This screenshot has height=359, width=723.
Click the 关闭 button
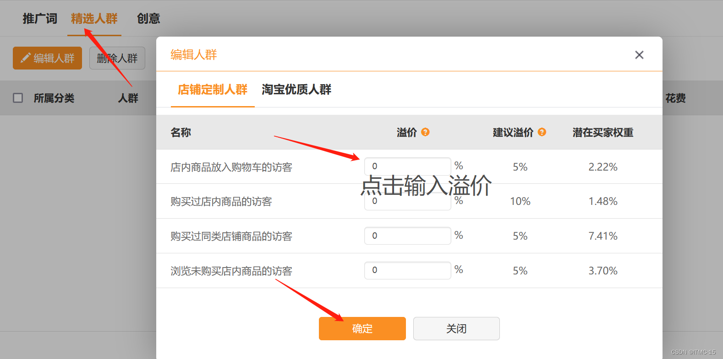click(x=456, y=328)
